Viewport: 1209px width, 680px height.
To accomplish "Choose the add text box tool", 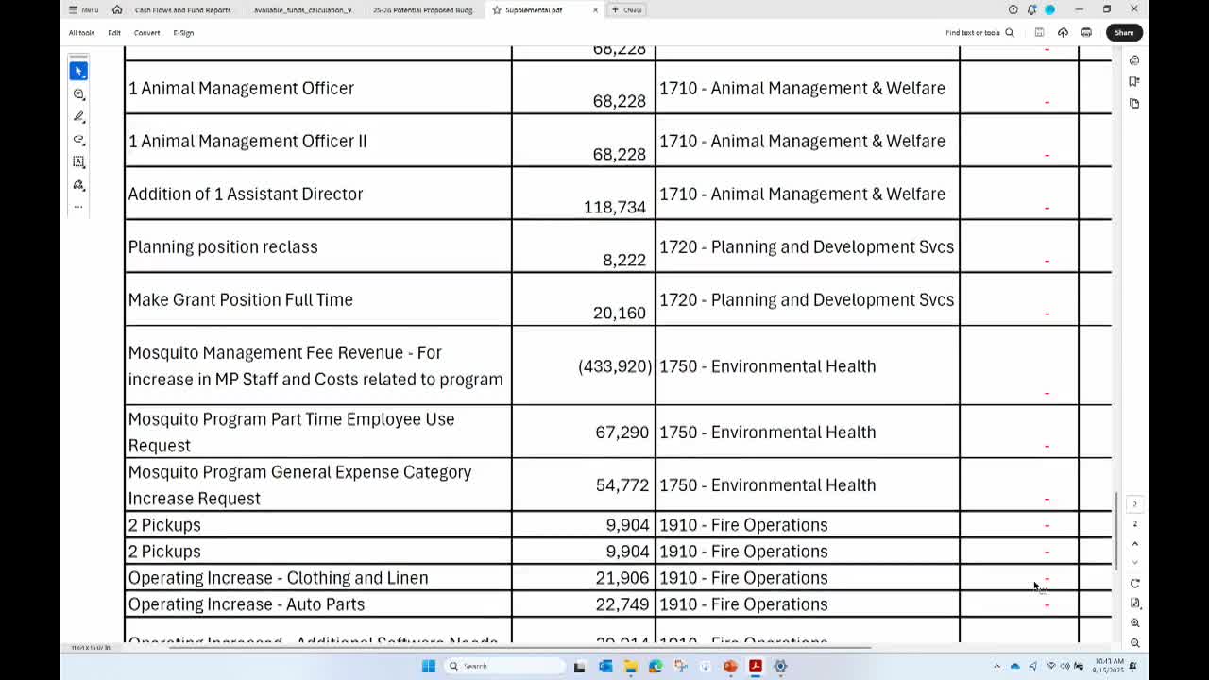I will (78, 162).
